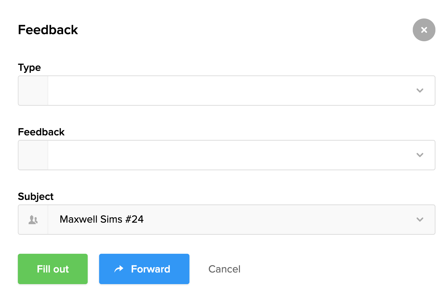447x295 pixels.
Task: Click the Type field label
Action: coord(29,68)
